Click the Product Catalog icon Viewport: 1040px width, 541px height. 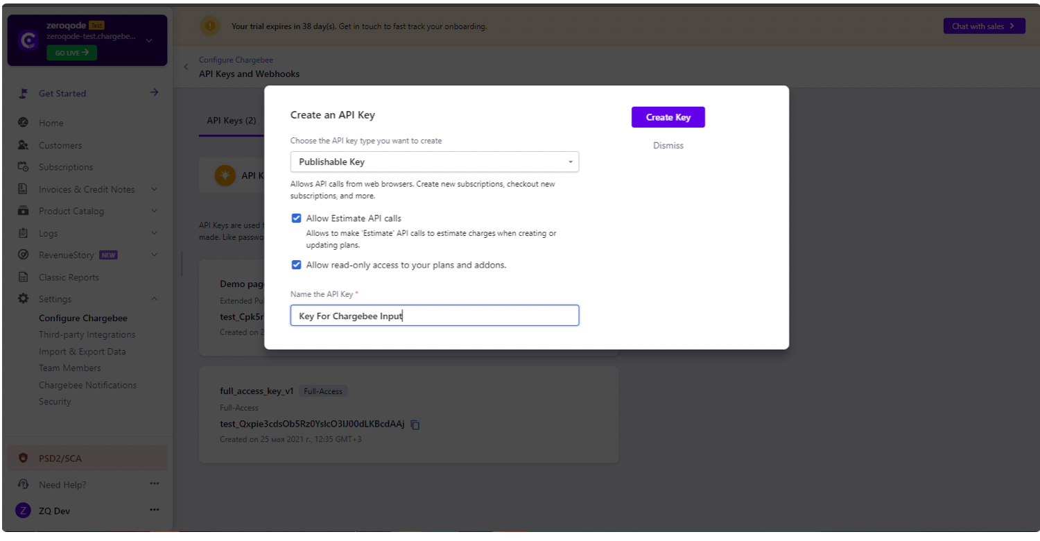click(23, 211)
